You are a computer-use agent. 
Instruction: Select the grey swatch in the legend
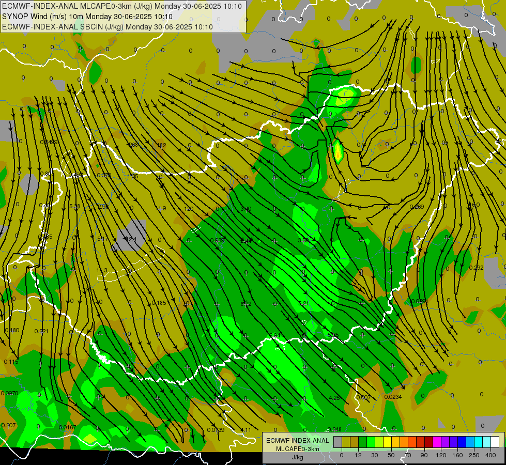pos(338,442)
